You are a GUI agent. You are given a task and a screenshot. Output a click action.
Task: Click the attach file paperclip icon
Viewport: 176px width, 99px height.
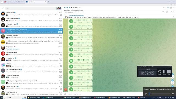[65, 94]
